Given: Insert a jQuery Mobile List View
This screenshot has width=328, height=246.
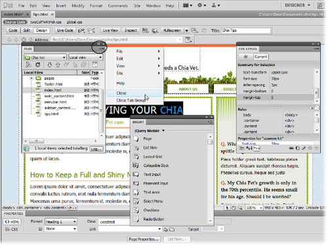Looking at the screenshot, I should tap(150, 148).
